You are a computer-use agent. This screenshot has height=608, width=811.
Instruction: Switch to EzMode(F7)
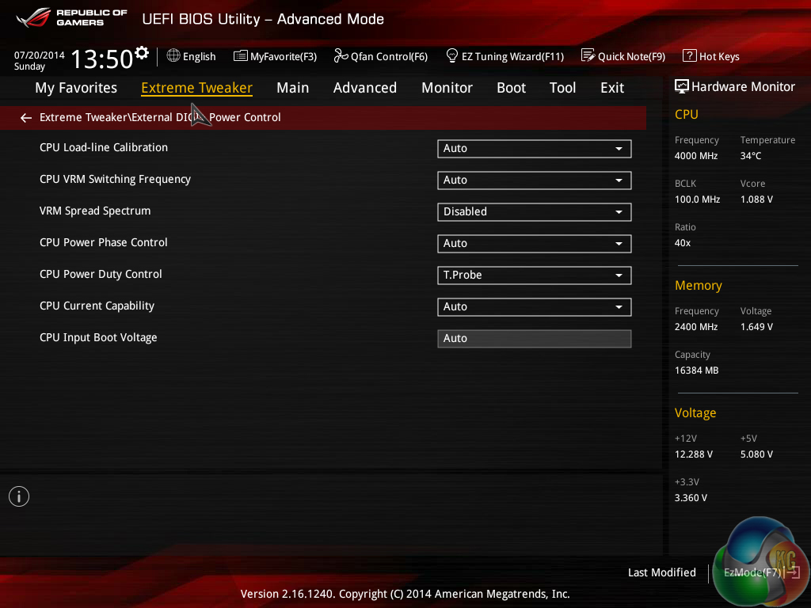761,573
